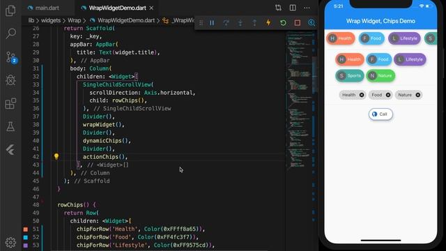The width and height of the screenshot is (446, 251).
Task: Click the Wrap breadcrumb segment
Action: point(75,20)
